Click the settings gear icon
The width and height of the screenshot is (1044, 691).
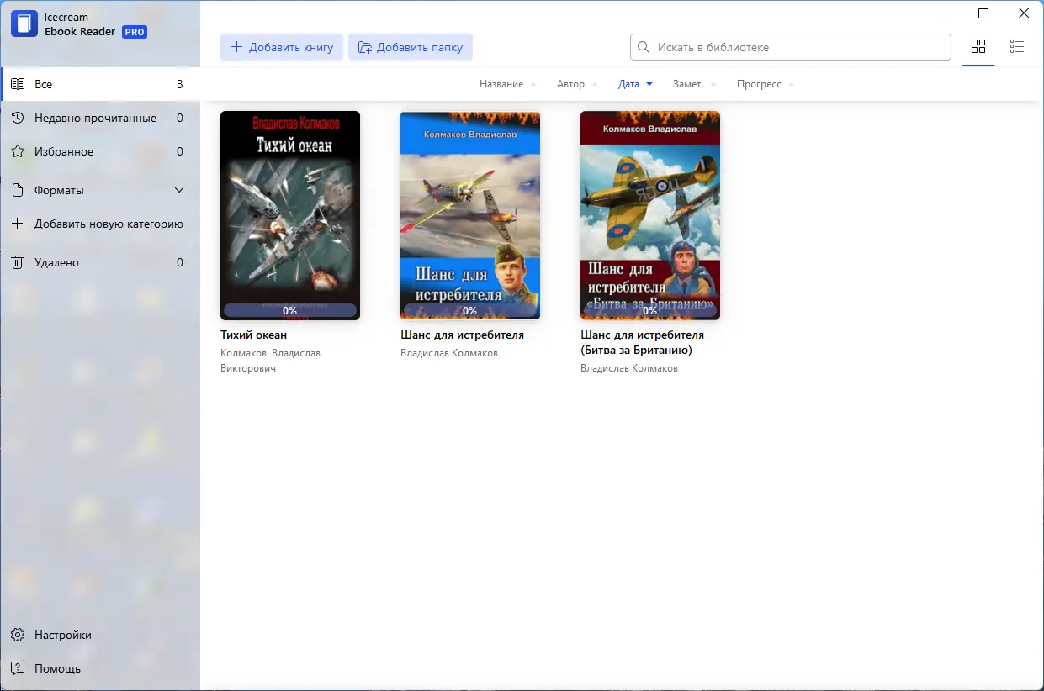tap(17, 635)
